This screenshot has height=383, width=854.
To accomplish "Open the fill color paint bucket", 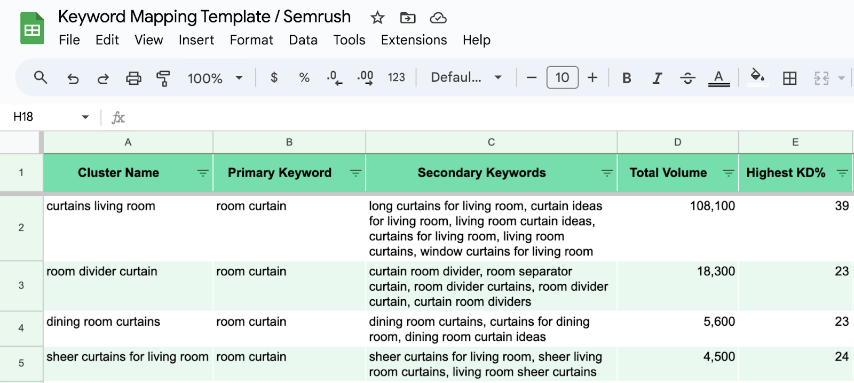I will 758,77.
